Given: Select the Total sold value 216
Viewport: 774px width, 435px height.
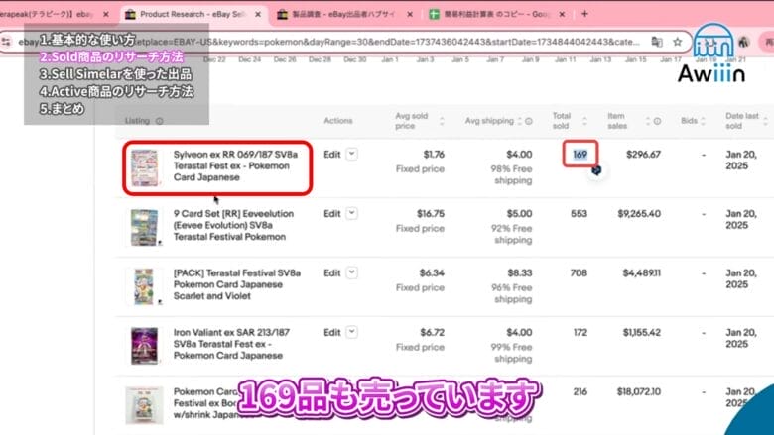Looking at the screenshot, I should [x=580, y=392].
